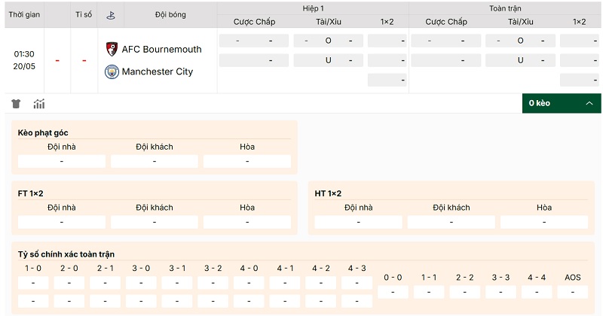Pick the 2 - 2 correct score cell

point(464,292)
